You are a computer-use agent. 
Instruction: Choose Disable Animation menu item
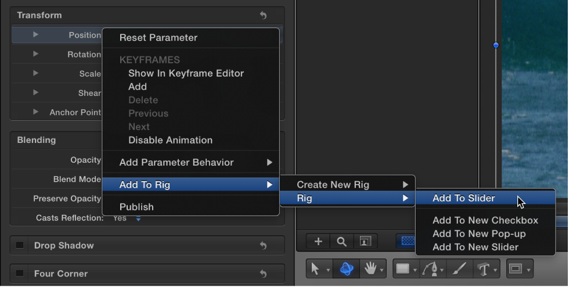pyautogui.click(x=191, y=140)
